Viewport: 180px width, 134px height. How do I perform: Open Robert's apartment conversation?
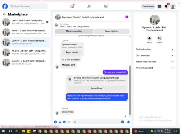(25, 32)
